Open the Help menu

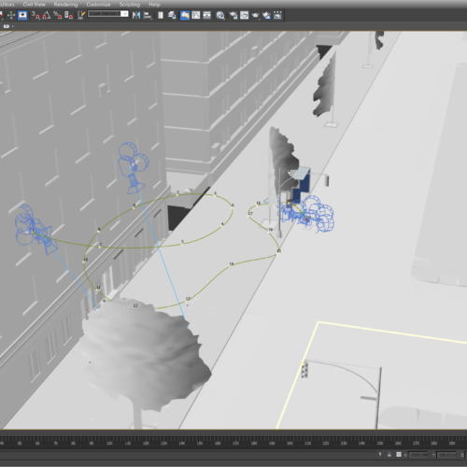point(154,5)
